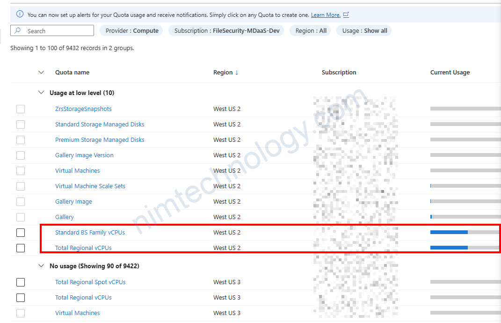
Task: Select the Standard BS Family vCPUs checkbox
Action: 21,233
